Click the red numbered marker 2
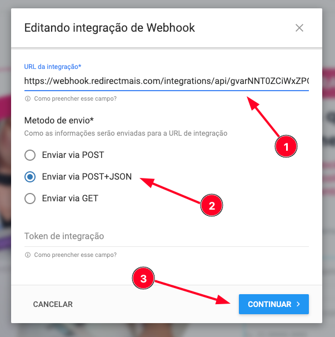Viewport: 335px width, 337px height. coord(212,205)
